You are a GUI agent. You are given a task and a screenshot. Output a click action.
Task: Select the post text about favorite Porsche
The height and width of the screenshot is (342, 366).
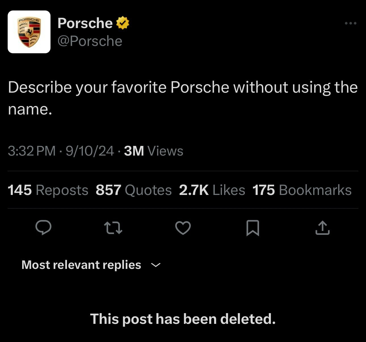coord(183,98)
